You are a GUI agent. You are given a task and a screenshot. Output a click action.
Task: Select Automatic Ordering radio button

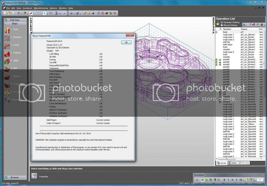click(222, 22)
